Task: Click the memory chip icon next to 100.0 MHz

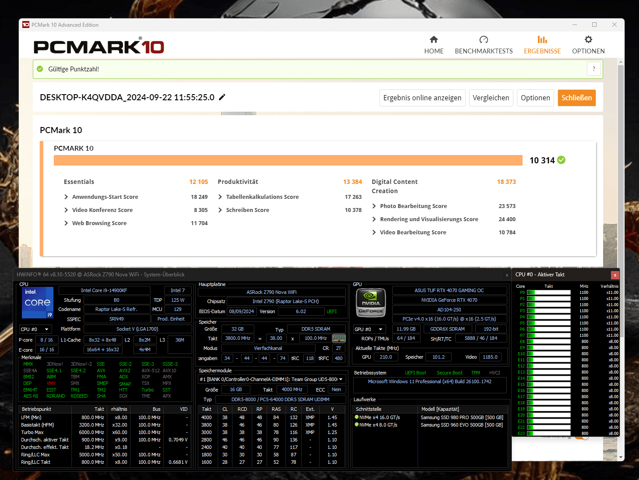Action: 339,338
